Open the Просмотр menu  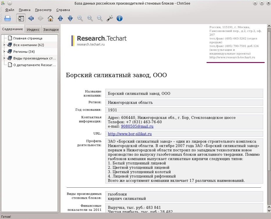(x=43, y=10)
